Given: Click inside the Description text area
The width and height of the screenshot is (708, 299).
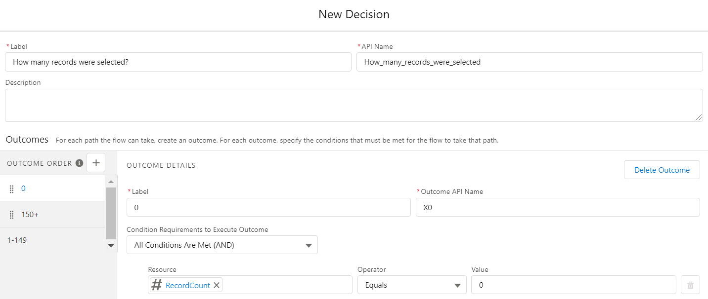Looking at the screenshot, I should tap(354, 105).
